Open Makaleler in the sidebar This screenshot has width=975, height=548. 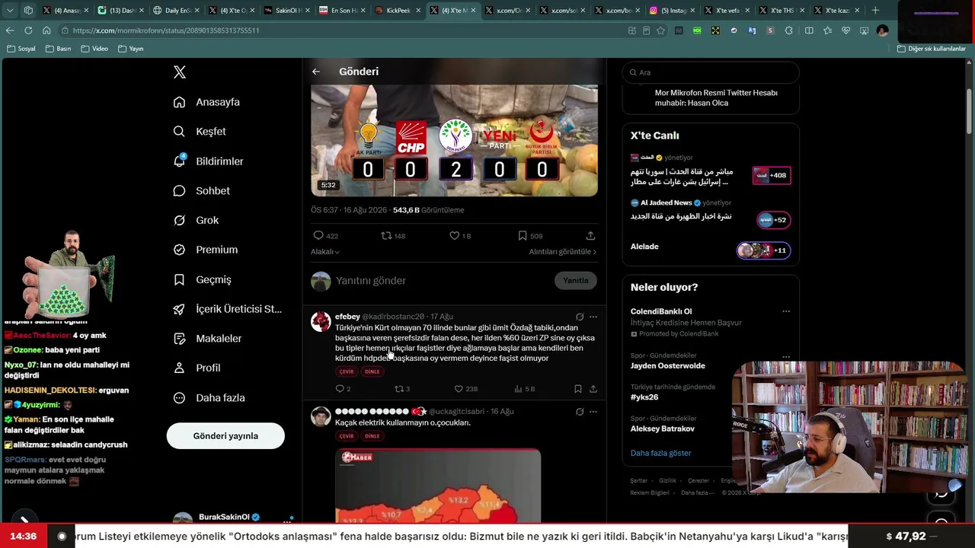pyautogui.click(x=207, y=339)
